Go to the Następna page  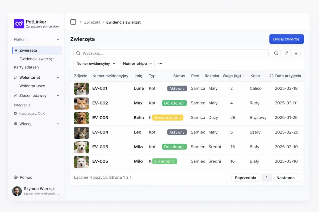(x=286, y=178)
